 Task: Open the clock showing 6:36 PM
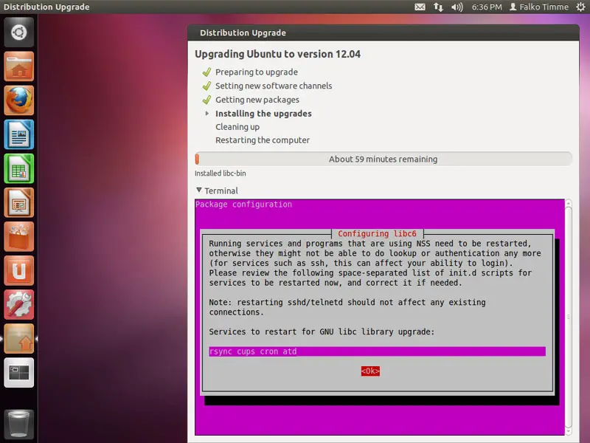coord(487,7)
